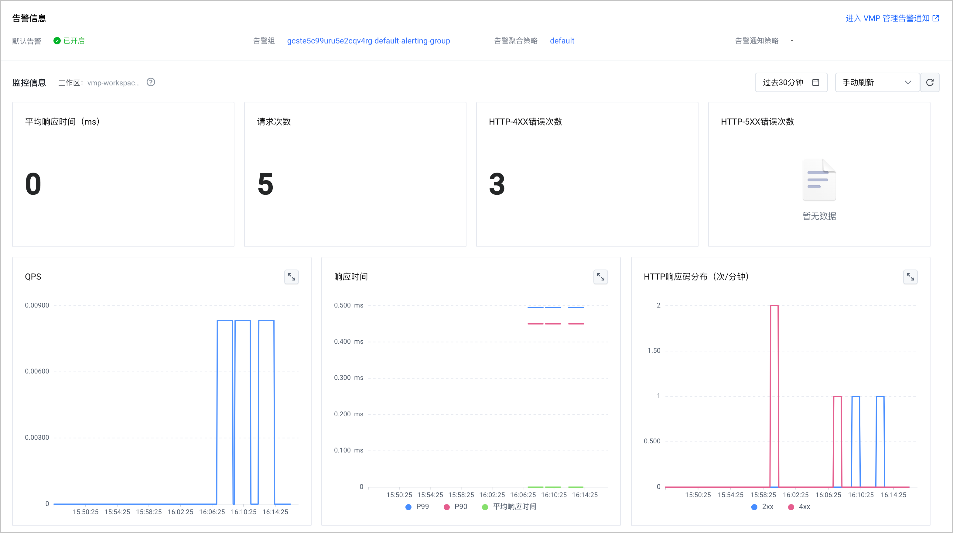Screen dimensions: 953x533
Task: Click the pink 4xx legend color dot
Action: click(x=791, y=507)
